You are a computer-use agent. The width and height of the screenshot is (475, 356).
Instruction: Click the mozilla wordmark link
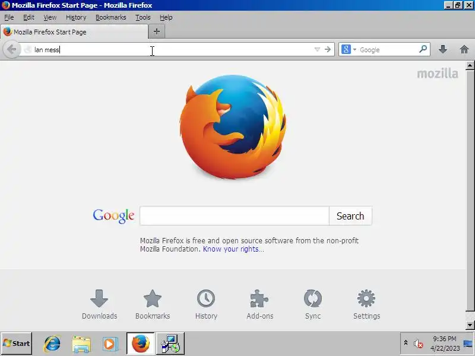438,74
